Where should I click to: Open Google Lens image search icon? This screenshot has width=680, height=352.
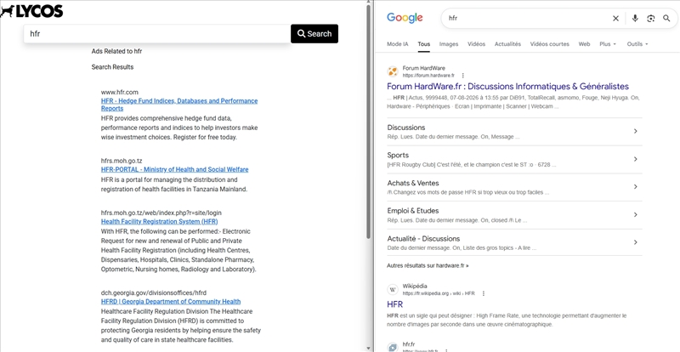[x=650, y=18]
